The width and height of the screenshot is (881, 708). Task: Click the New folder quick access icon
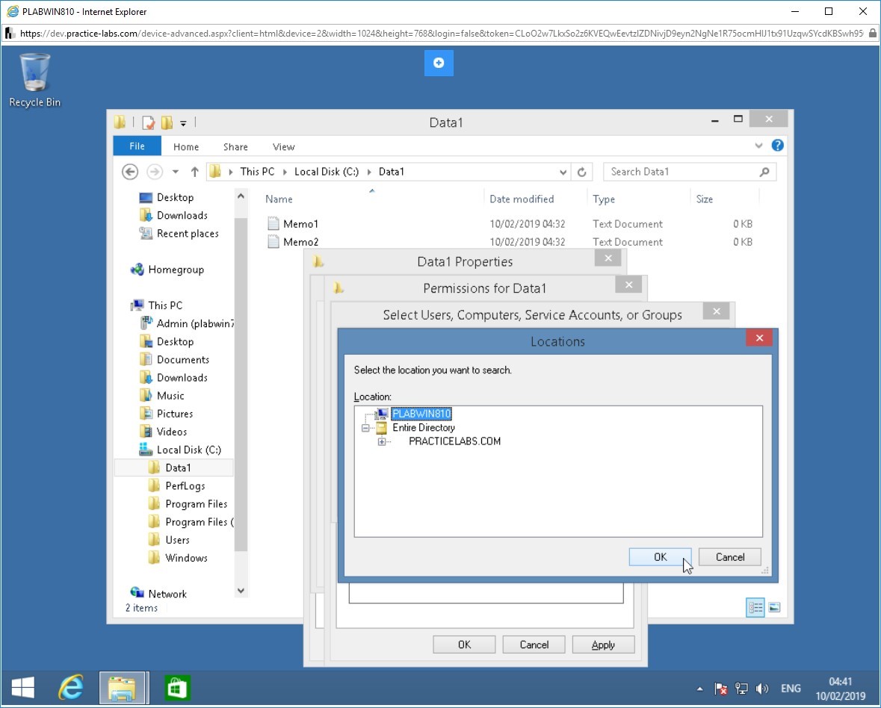tap(167, 122)
